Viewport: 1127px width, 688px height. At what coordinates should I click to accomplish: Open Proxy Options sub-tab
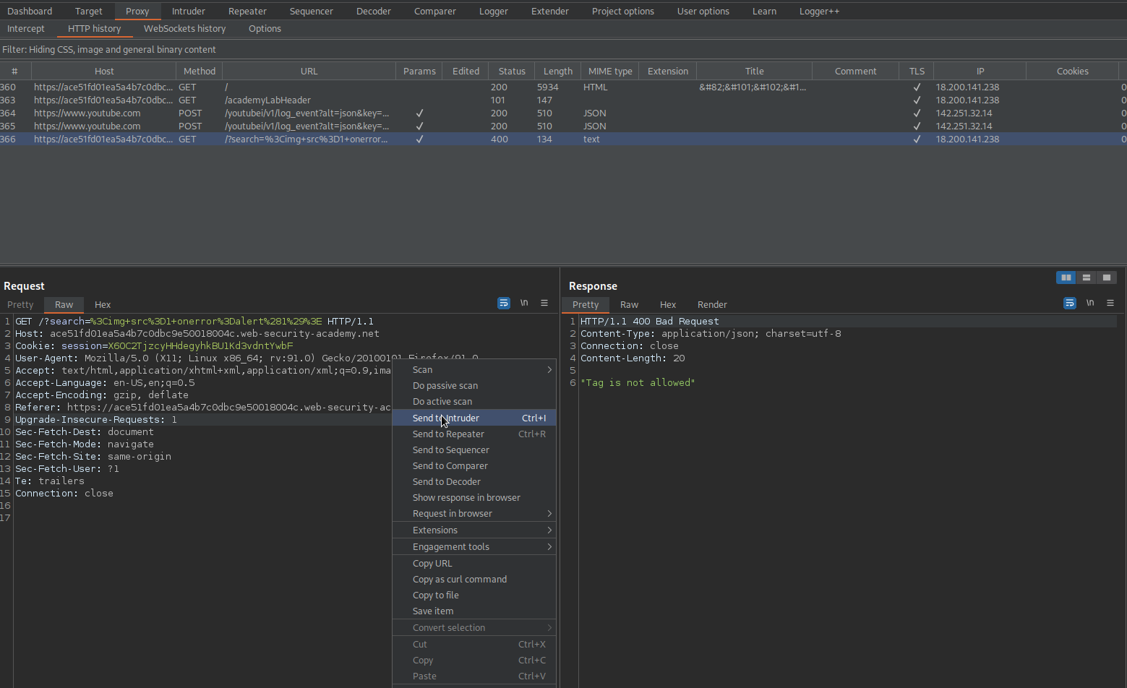pyautogui.click(x=265, y=28)
